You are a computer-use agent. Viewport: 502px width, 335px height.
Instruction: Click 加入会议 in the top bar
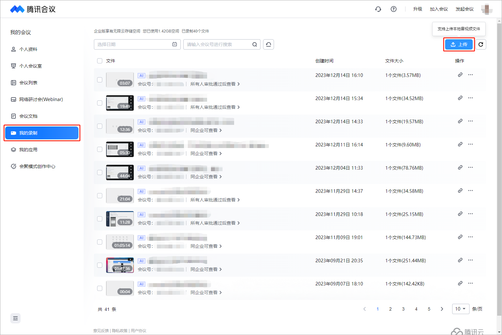tap(439, 9)
